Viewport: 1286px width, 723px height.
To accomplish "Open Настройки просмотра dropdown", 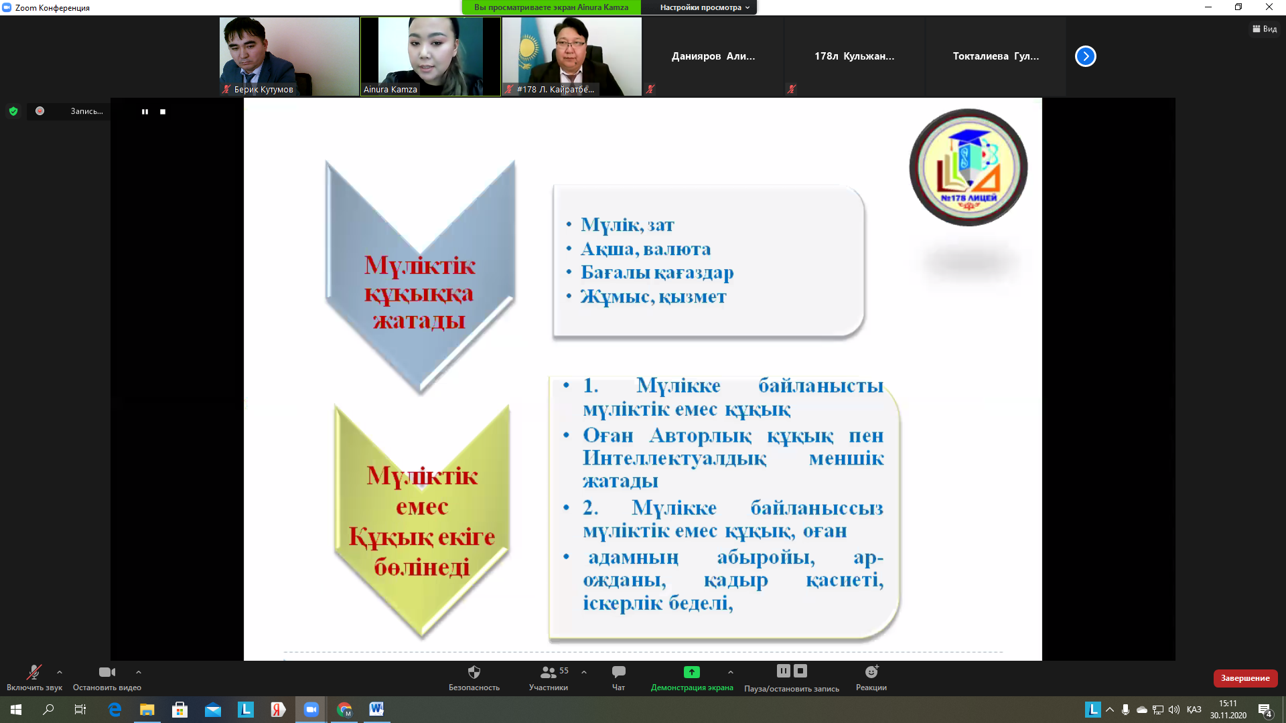I will 704,7.
